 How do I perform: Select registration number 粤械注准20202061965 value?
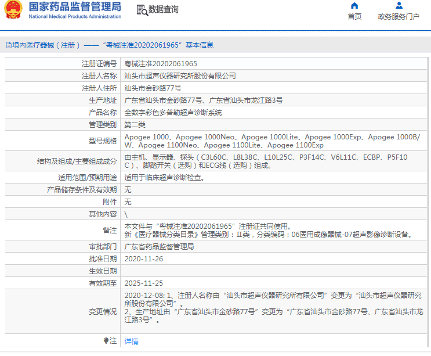click(161, 64)
